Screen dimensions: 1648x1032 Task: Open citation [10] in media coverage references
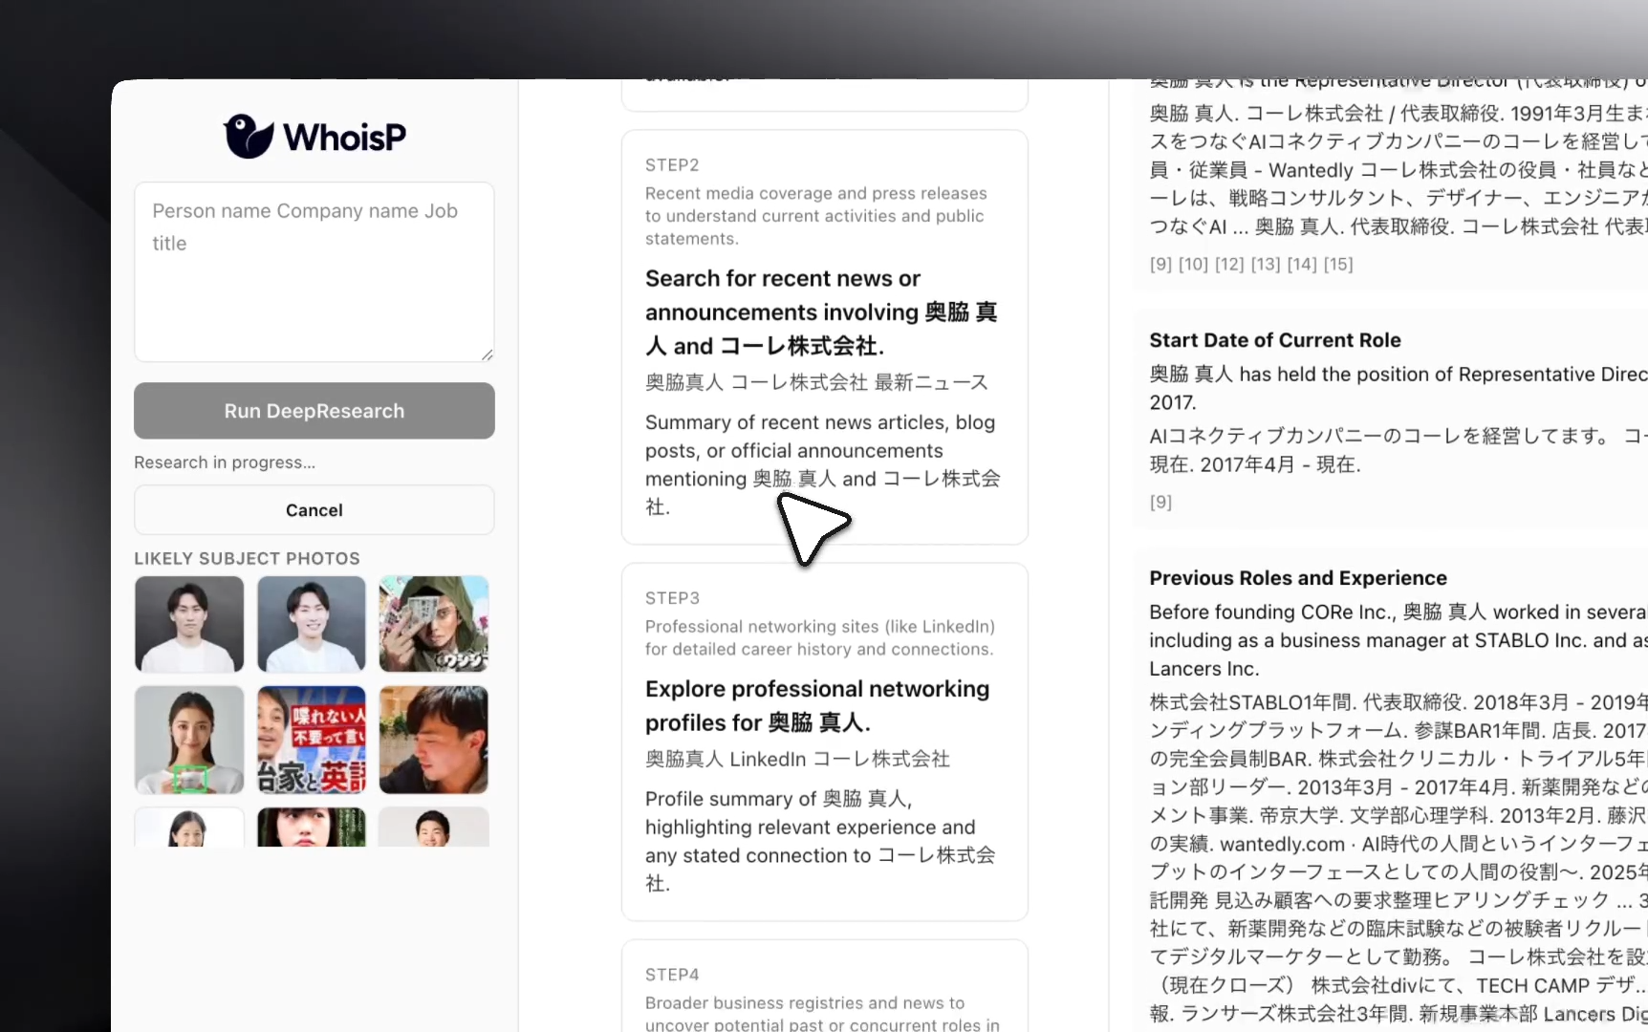(x=1193, y=265)
